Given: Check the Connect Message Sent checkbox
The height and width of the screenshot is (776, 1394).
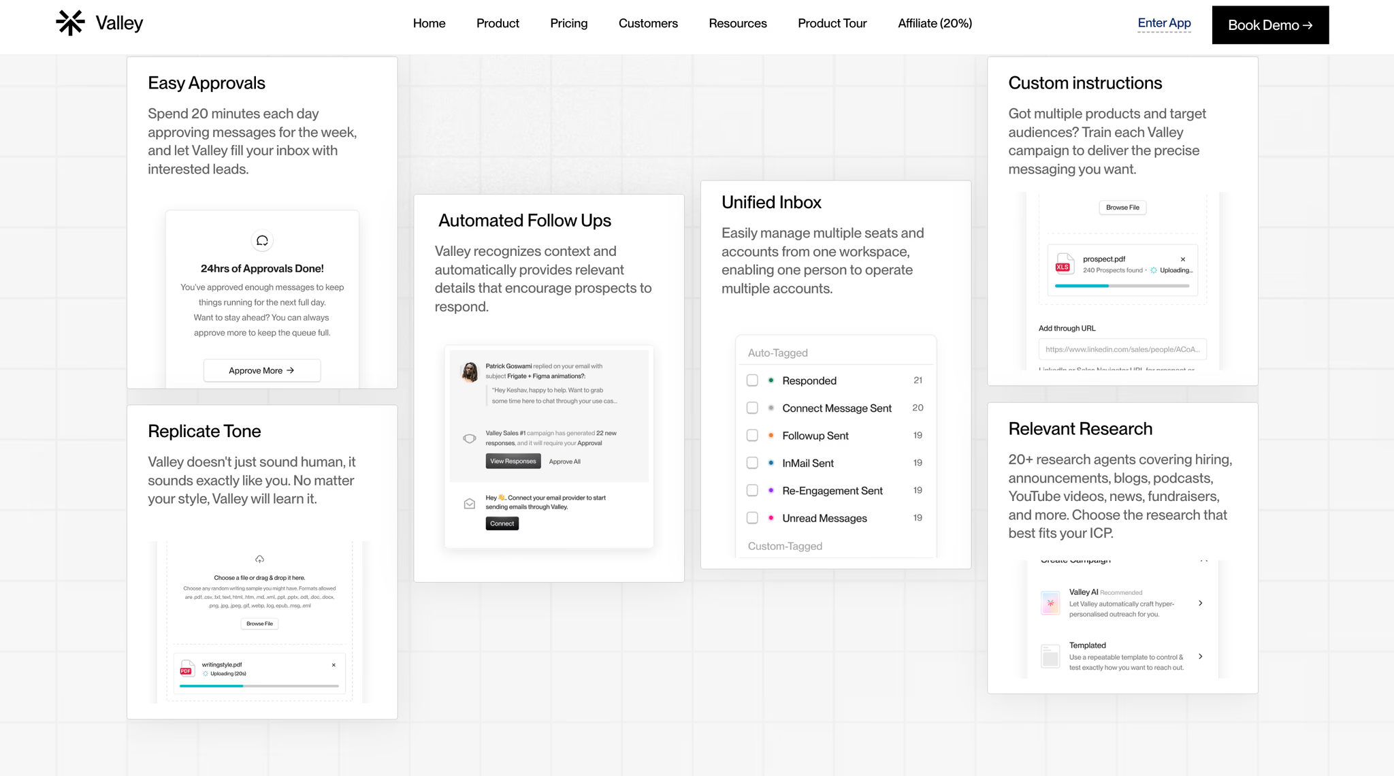Looking at the screenshot, I should click(x=752, y=408).
